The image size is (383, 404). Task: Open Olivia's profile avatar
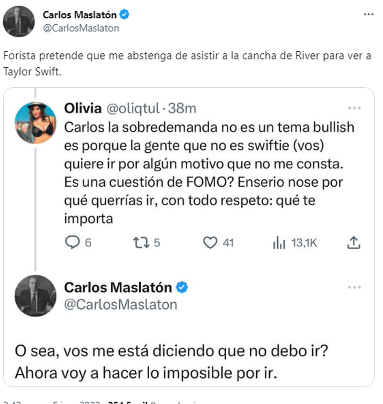pos(35,122)
